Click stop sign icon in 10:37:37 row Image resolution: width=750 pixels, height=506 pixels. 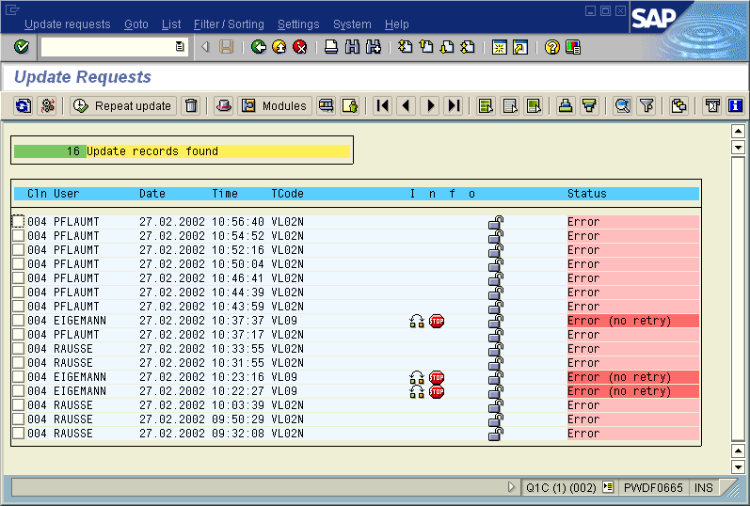[437, 321]
